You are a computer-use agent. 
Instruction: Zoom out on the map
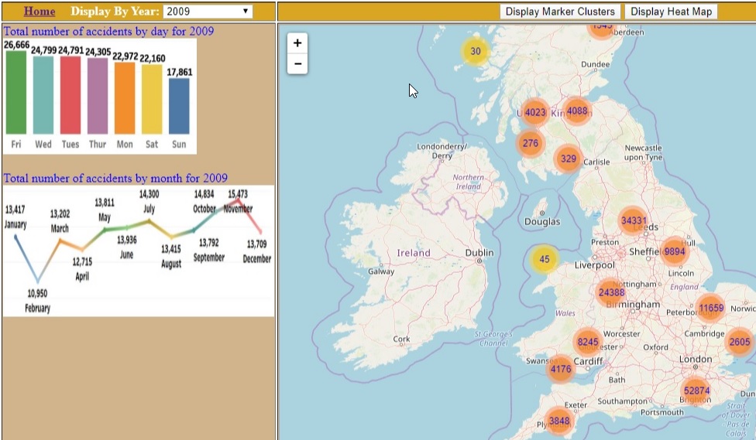point(297,64)
